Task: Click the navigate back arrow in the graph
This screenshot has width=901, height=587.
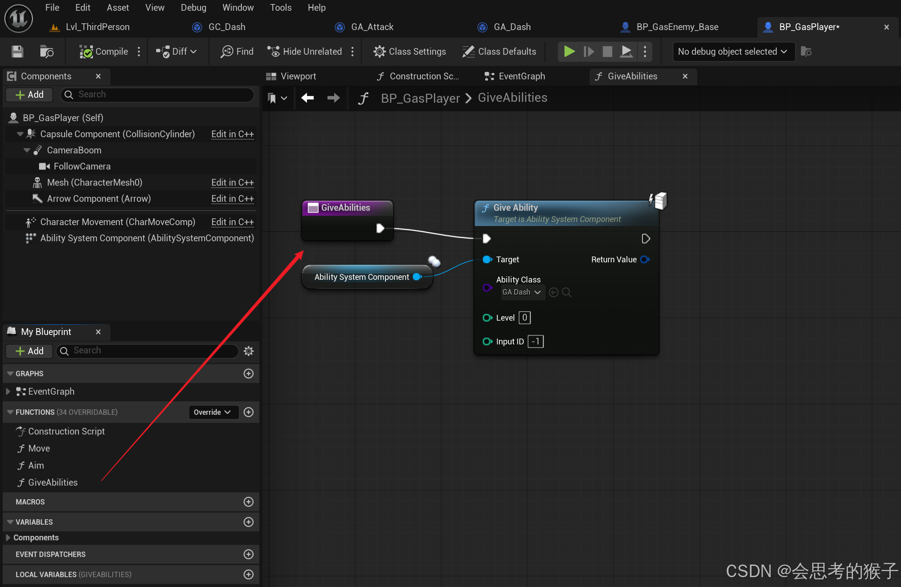Action: pos(307,98)
